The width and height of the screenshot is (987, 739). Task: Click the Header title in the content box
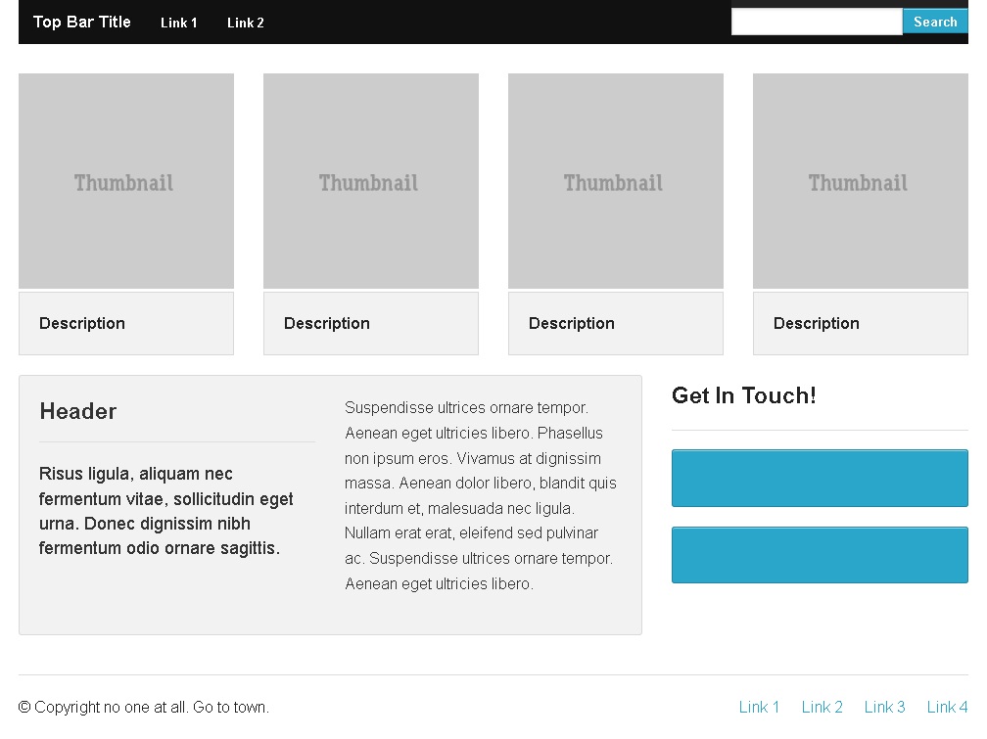[x=77, y=411]
